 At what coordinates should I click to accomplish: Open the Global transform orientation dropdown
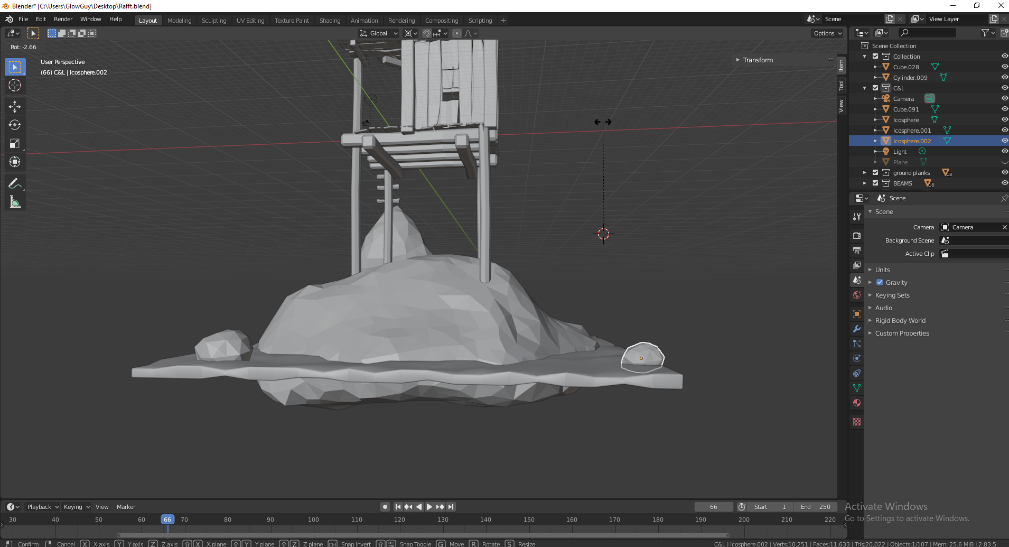coord(379,33)
